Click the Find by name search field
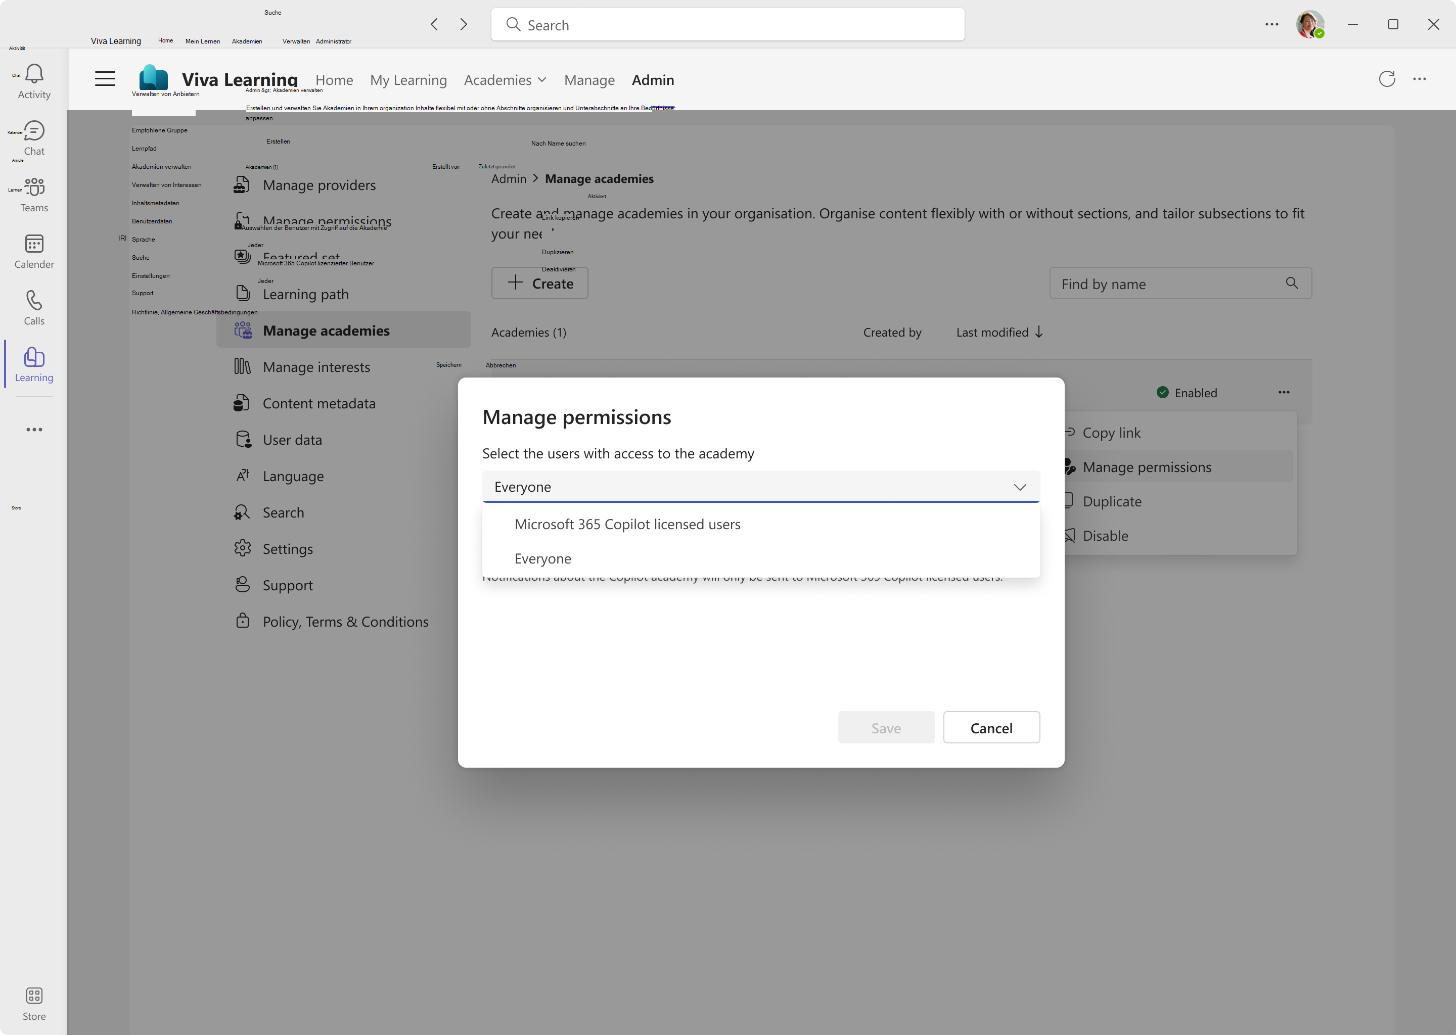 pos(1173,284)
